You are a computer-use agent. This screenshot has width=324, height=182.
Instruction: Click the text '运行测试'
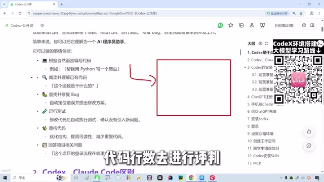57,111
